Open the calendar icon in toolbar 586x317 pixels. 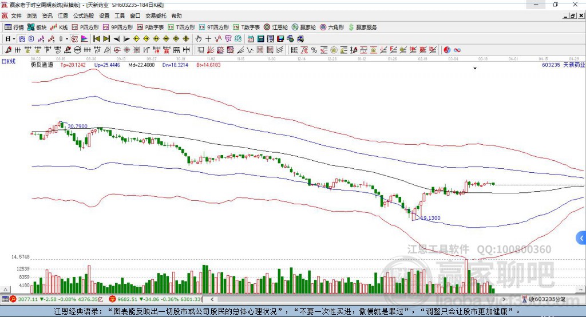point(251,38)
